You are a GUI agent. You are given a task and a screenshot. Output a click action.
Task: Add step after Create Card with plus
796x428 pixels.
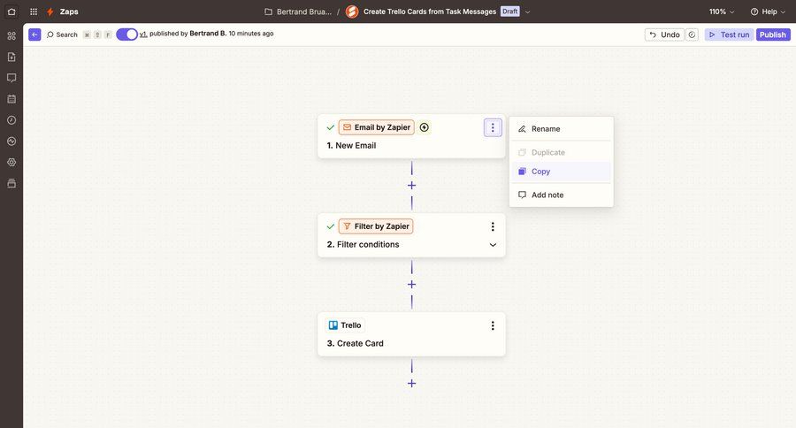(411, 383)
